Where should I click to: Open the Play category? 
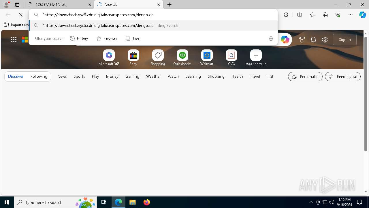tap(95, 77)
